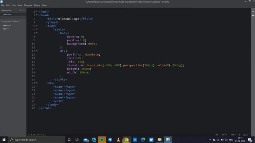This screenshot has width=255, height=143.
Task: Click battery icon in system tray
Action: pos(222,140)
